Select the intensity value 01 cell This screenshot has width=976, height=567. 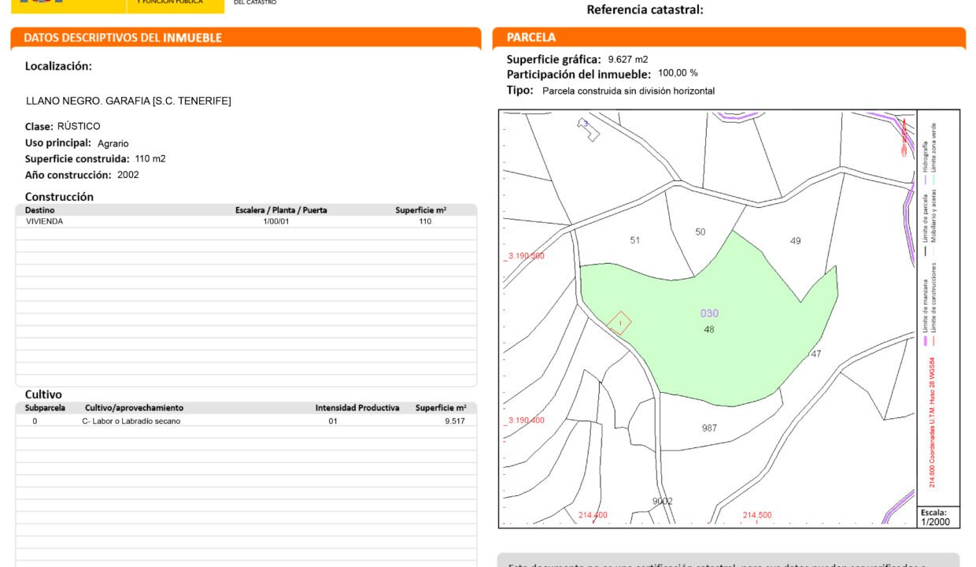point(333,421)
